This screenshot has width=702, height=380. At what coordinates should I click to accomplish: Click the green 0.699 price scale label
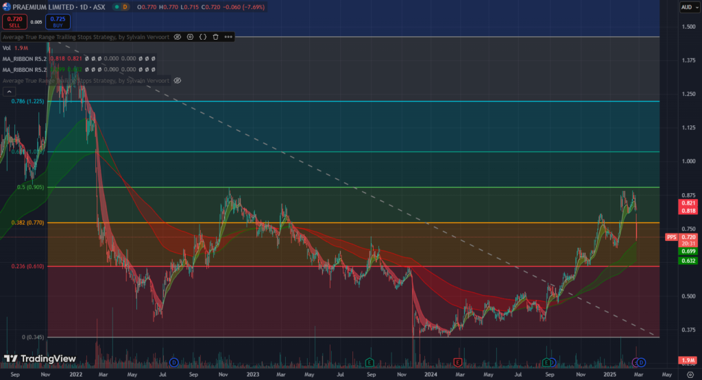coord(688,252)
